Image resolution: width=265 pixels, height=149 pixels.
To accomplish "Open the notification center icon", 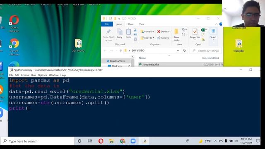I will tap(258, 141).
